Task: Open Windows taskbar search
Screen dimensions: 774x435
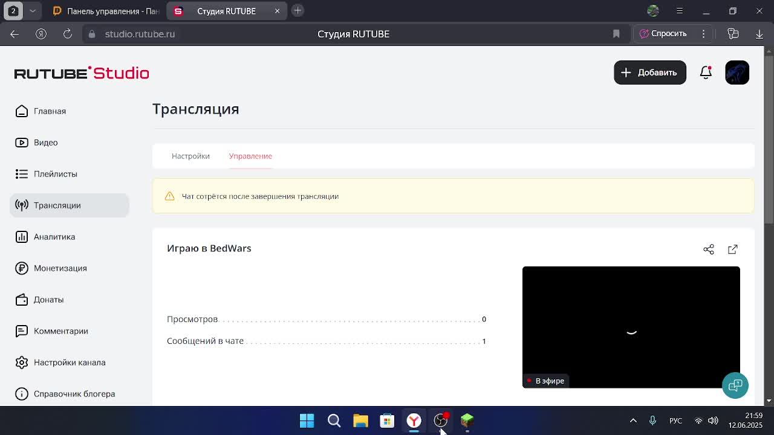Action: click(x=334, y=420)
